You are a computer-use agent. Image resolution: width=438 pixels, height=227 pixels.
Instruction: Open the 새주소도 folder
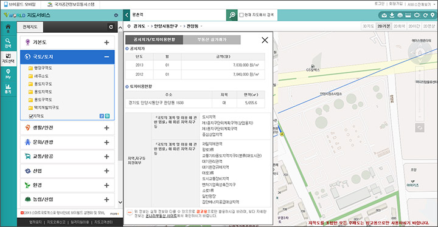[x=38, y=76]
